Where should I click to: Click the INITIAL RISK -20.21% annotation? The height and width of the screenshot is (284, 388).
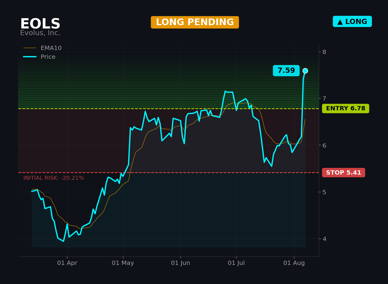coord(54,178)
